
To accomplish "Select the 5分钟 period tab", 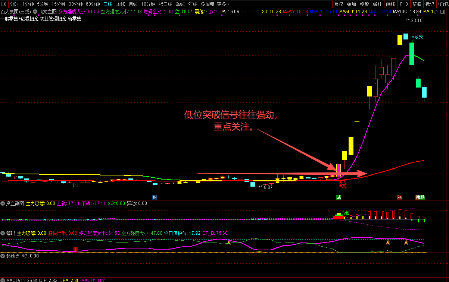I will coord(43,4).
